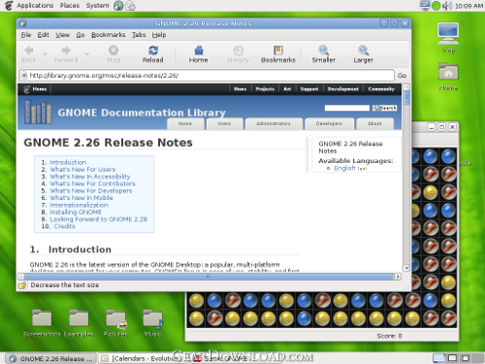Open the Applications panel menu
Image resolution: width=485 pixels, height=364 pixels.
pyautogui.click(x=35, y=6)
